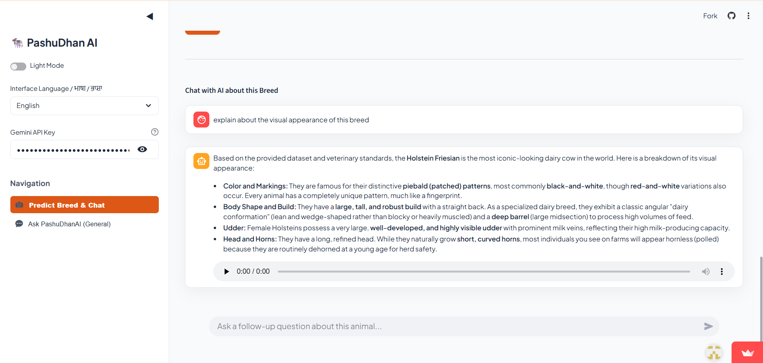Image resolution: width=763 pixels, height=363 pixels.
Task: Click the Fork link
Action: point(710,16)
